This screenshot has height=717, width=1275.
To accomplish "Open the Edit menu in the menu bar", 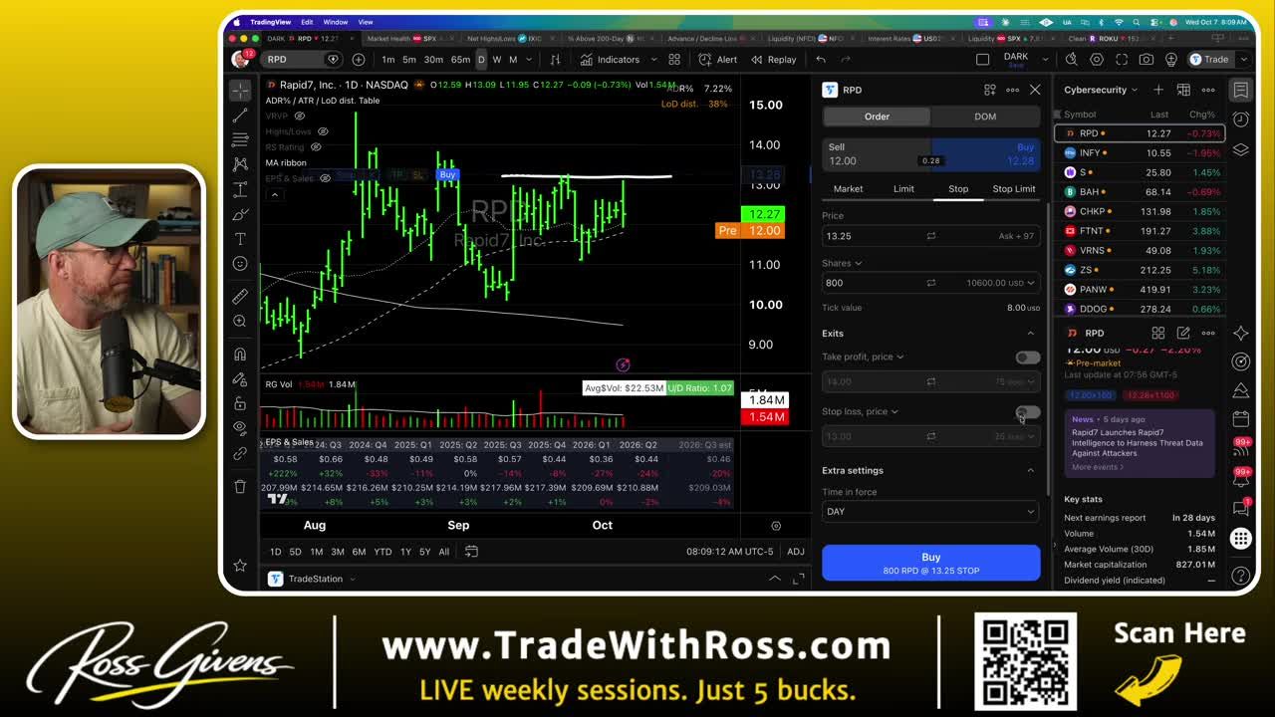I will pos(307,22).
